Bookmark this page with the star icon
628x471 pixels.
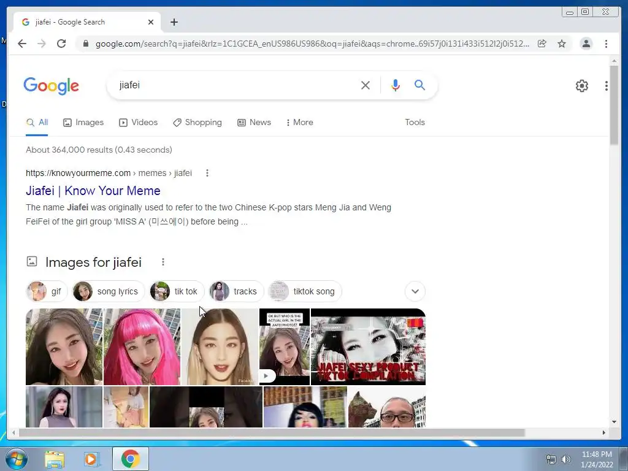562,44
